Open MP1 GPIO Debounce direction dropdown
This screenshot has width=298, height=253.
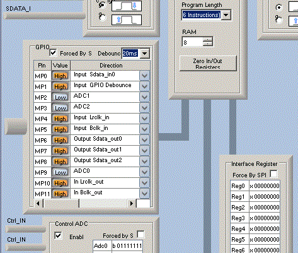click(x=144, y=86)
